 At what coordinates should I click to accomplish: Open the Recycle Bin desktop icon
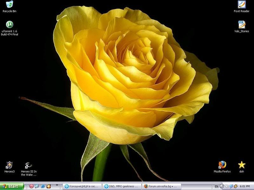10,4
